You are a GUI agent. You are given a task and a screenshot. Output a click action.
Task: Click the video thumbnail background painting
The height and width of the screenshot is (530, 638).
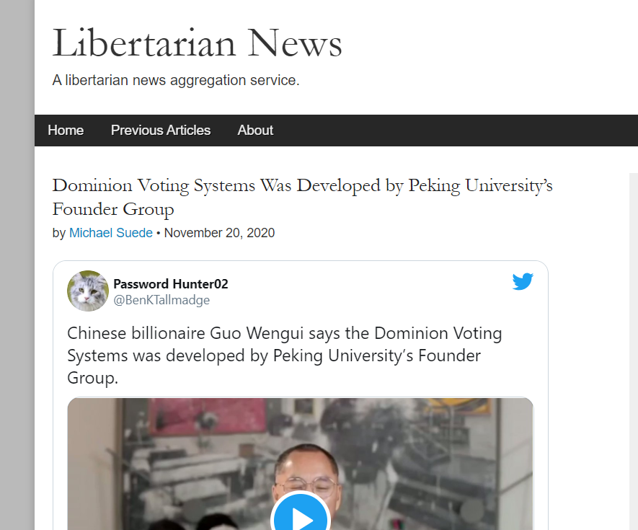click(x=407, y=440)
